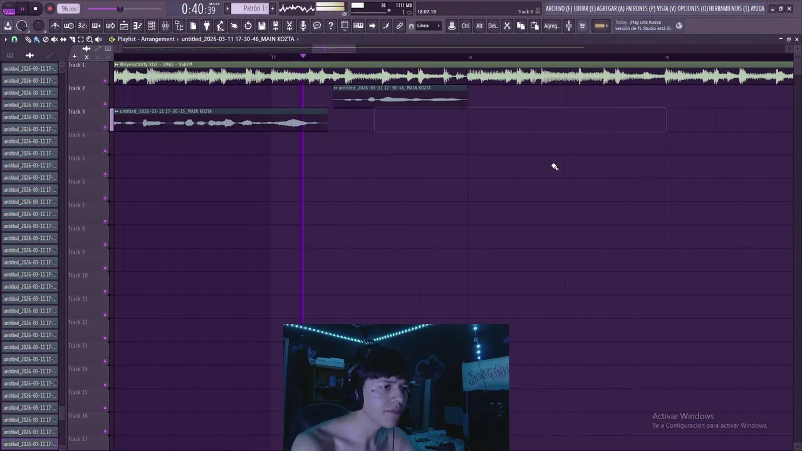Open PATRONES (P) menu
The image size is (802, 451).
pos(640,9)
